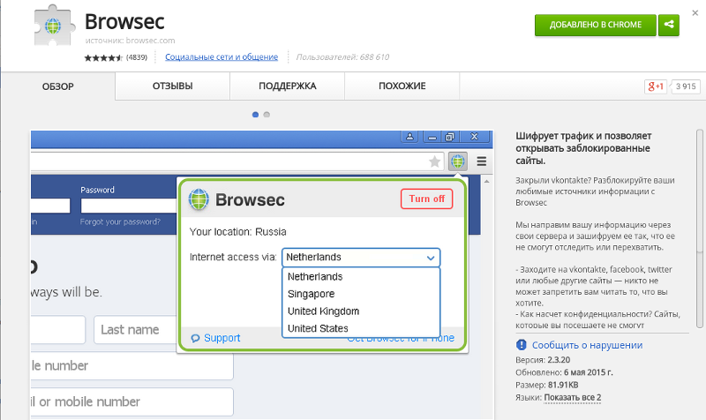Click the dropdown chevron arrow beside Netherlands
706x420 pixels.
pyautogui.click(x=431, y=258)
